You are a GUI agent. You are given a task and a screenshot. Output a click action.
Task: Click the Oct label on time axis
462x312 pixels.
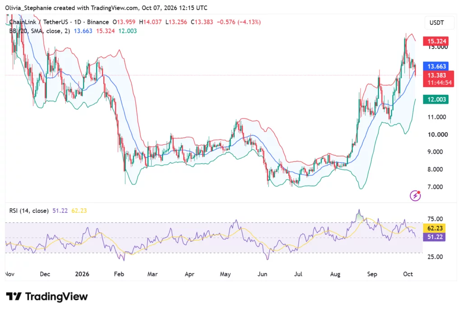(408, 274)
